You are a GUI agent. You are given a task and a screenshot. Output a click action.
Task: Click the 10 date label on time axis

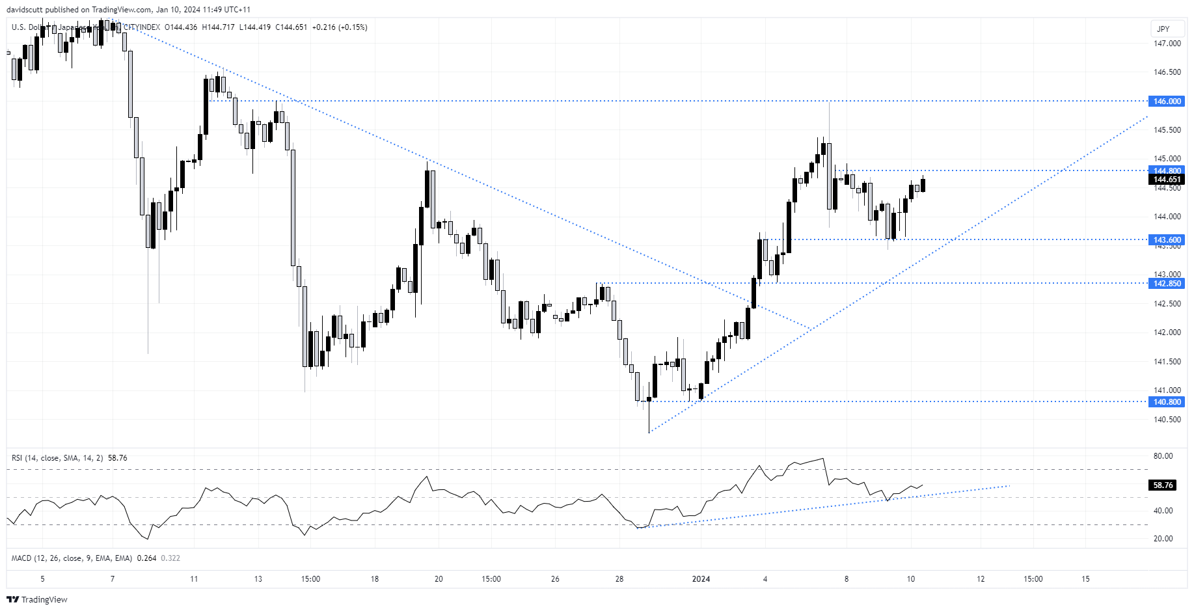(911, 579)
